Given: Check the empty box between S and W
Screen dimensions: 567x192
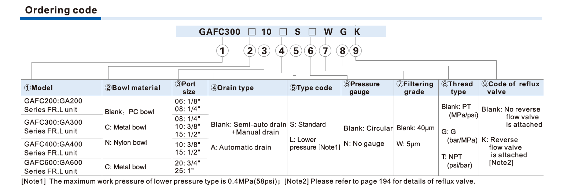Looking at the screenshot, I should click(312, 32).
